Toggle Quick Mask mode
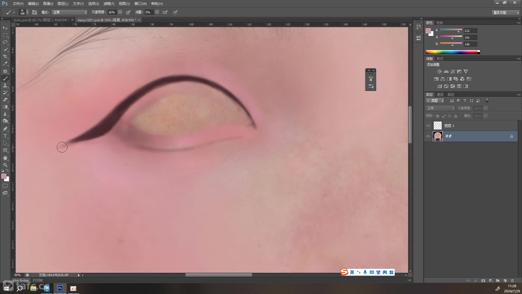The height and width of the screenshot is (294, 522). (5, 186)
